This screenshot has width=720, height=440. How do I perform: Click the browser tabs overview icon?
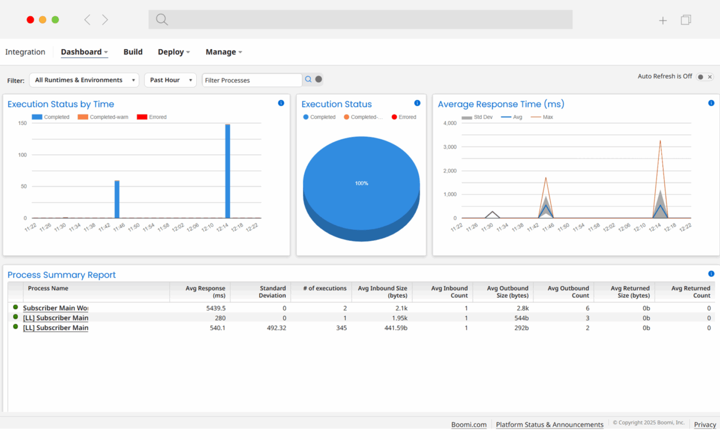point(685,20)
